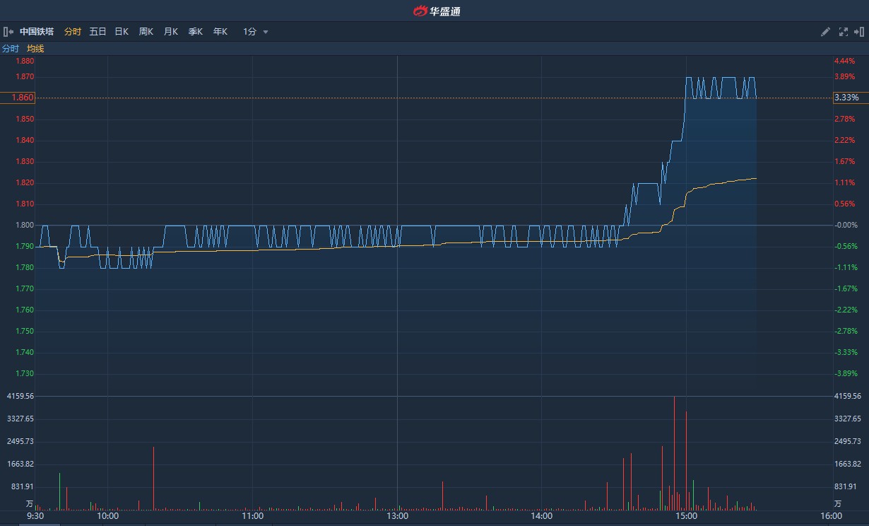869x526 pixels.
Task: Click the 9:30 time axis label
Action: pyautogui.click(x=35, y=516)
